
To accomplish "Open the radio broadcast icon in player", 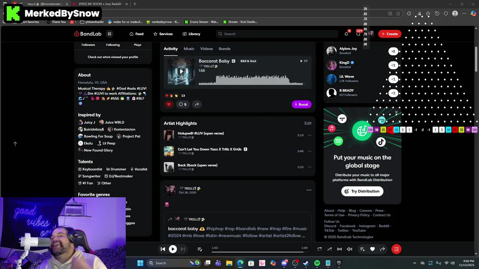I will pyautogui.click(x=339, y=249).
